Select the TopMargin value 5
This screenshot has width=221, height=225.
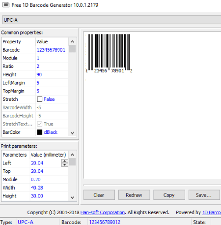(x=38, y=91)
